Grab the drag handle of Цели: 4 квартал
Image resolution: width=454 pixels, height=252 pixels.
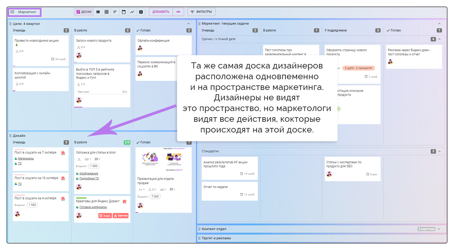[x=10, y=24]
